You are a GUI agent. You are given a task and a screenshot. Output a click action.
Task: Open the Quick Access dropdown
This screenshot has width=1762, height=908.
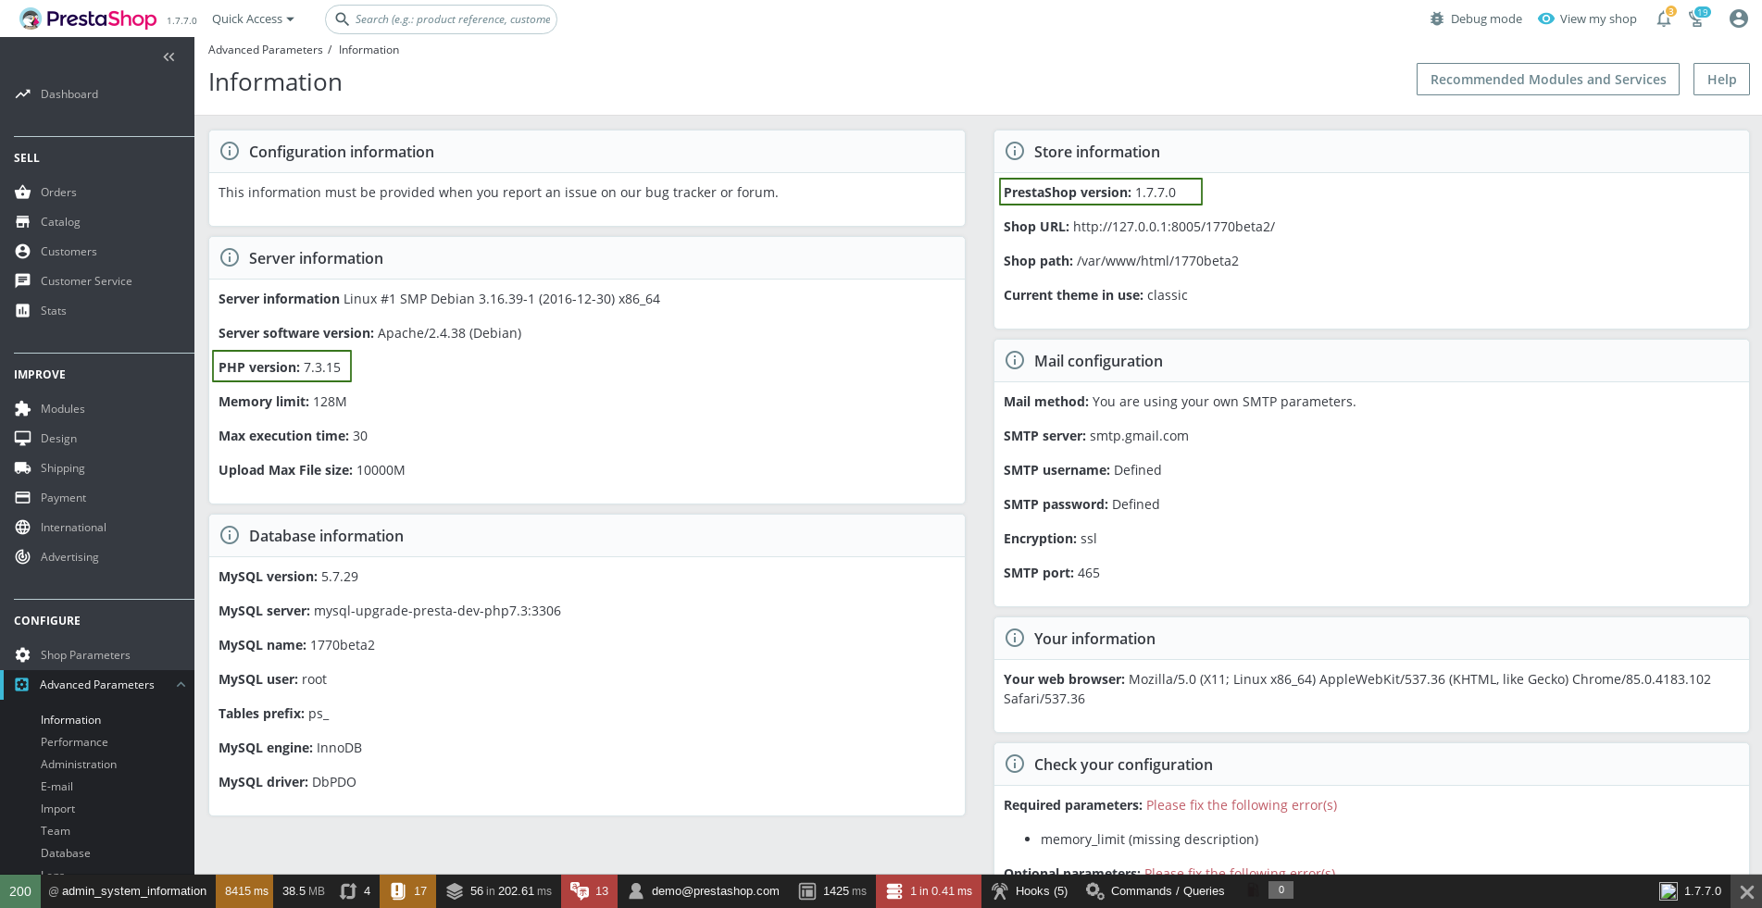(x=251, y=19)
